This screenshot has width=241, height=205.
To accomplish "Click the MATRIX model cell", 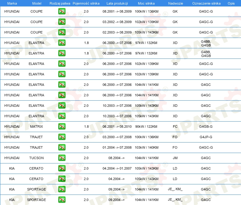I will [x=37, y=127].
